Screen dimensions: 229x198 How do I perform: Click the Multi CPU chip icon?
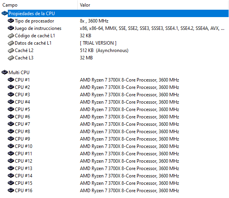click(x=5, y=72)
